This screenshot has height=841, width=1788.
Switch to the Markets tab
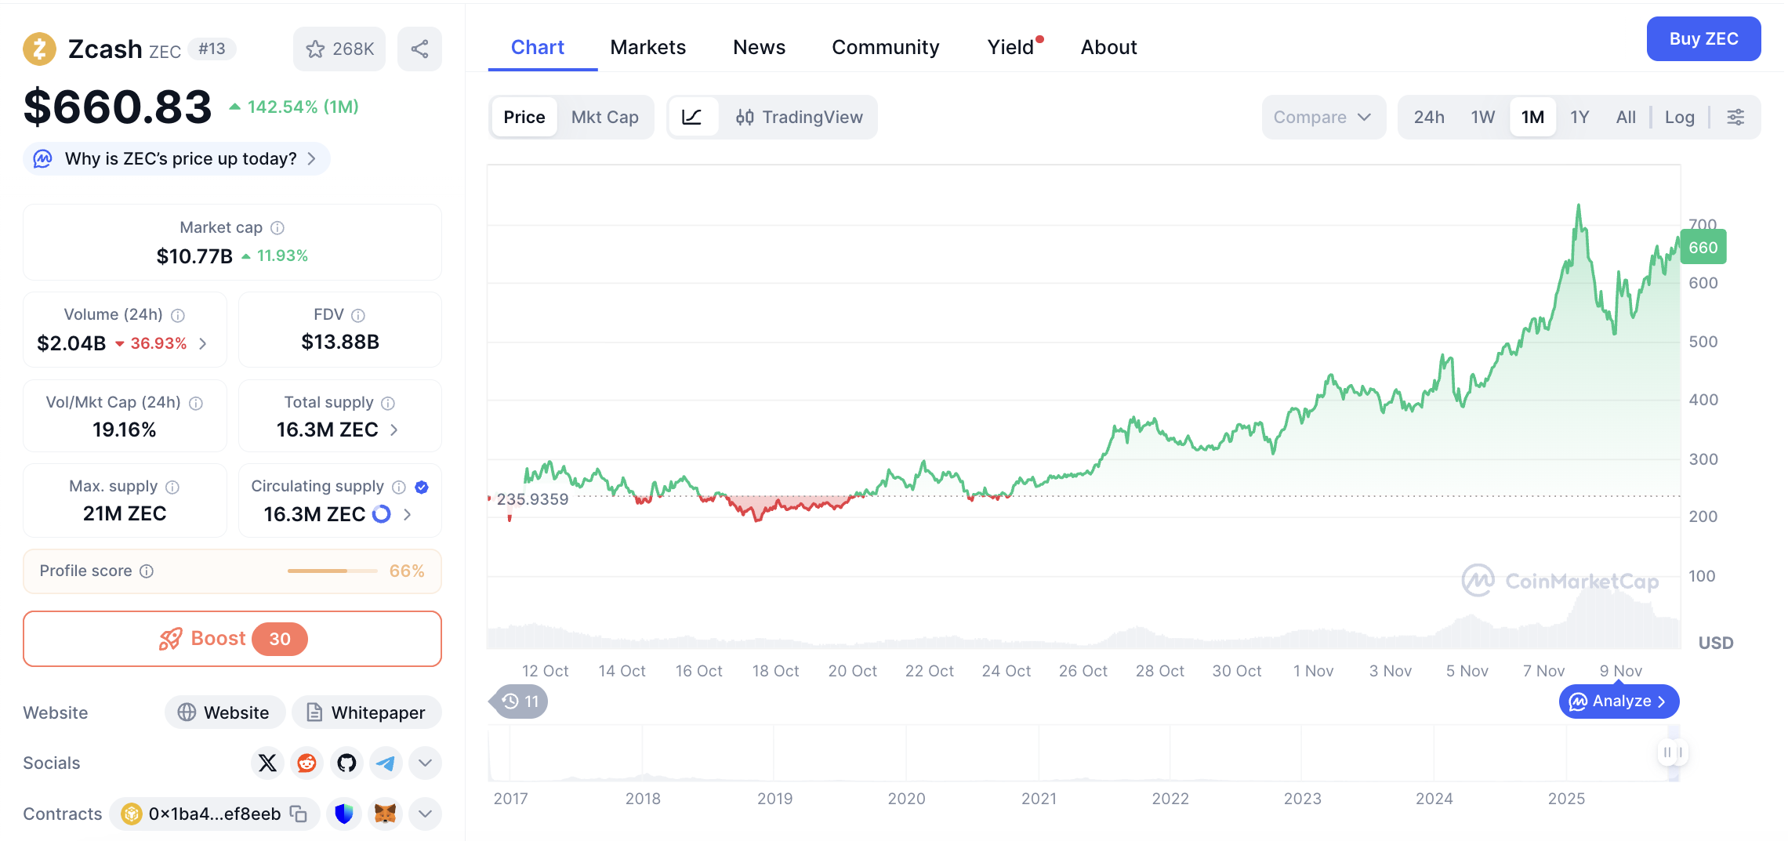647,47
